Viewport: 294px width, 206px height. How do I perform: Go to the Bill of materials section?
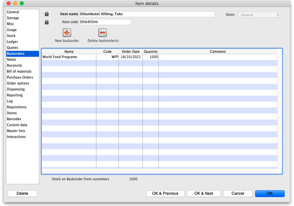tap(19, 71)
